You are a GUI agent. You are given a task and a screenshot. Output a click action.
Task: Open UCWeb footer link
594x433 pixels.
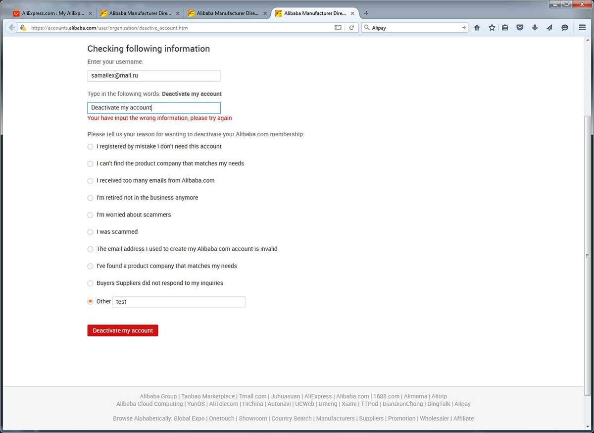point(304,404)
